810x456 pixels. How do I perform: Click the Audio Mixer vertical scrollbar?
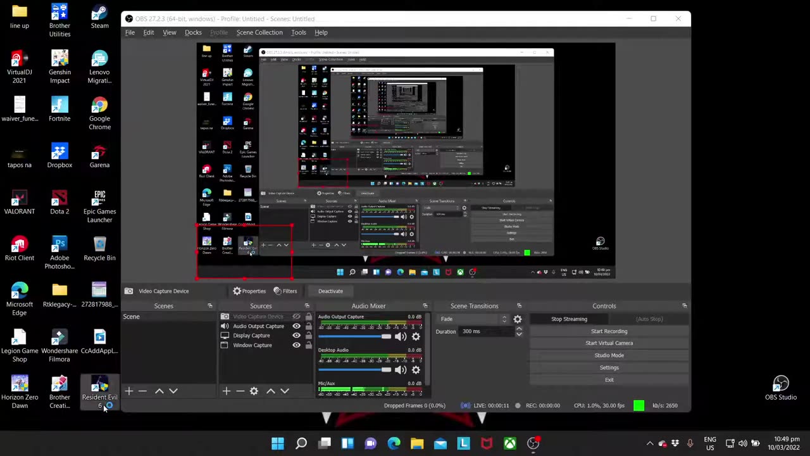pyautogui.click(x=428, y=350)
